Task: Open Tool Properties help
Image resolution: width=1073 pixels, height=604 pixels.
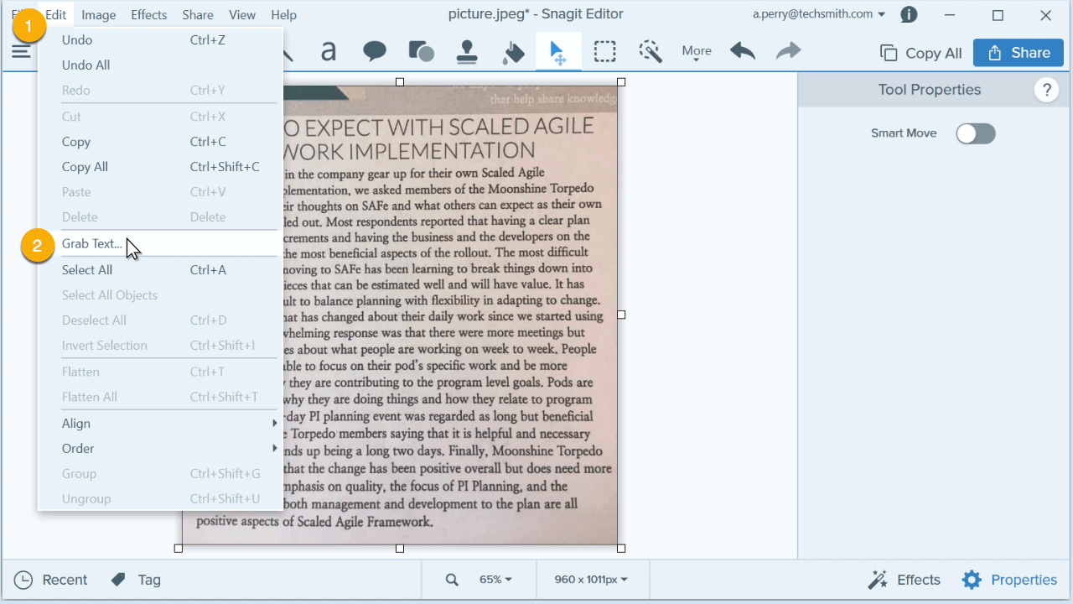Action: pyautogui.click(x=1046, y=90)
